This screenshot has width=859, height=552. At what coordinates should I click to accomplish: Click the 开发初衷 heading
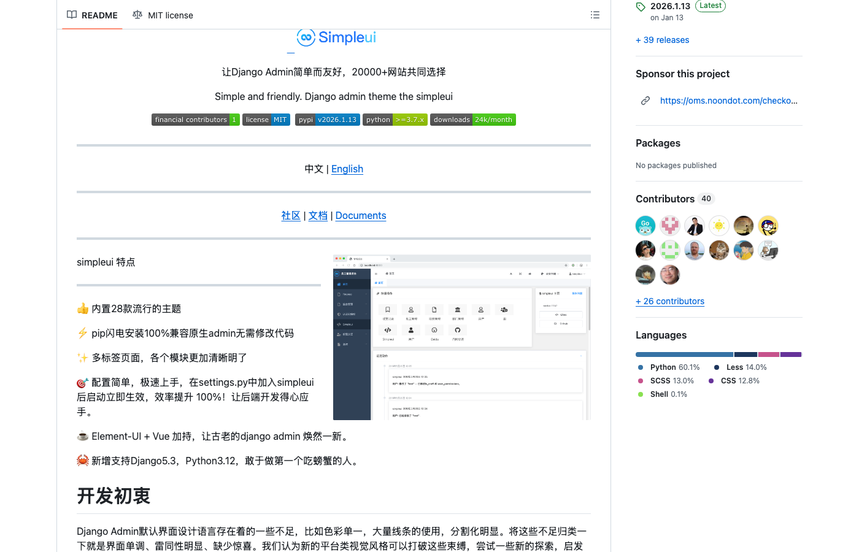(x=114, y=496)
